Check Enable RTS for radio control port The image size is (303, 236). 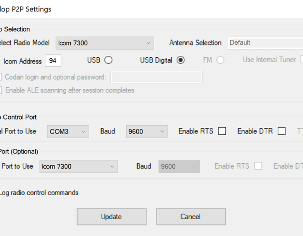[x=222, y=131]
